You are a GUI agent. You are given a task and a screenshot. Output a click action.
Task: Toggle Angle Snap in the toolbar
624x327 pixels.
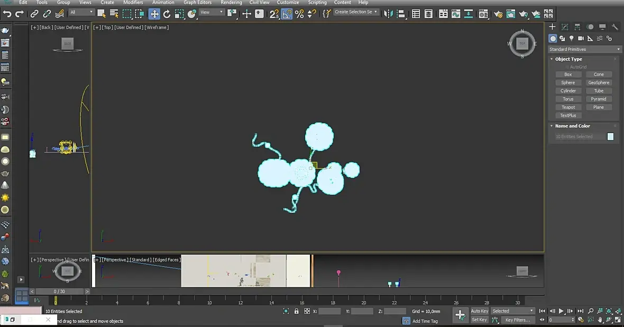pyautogui.click(x=287, y=14)
